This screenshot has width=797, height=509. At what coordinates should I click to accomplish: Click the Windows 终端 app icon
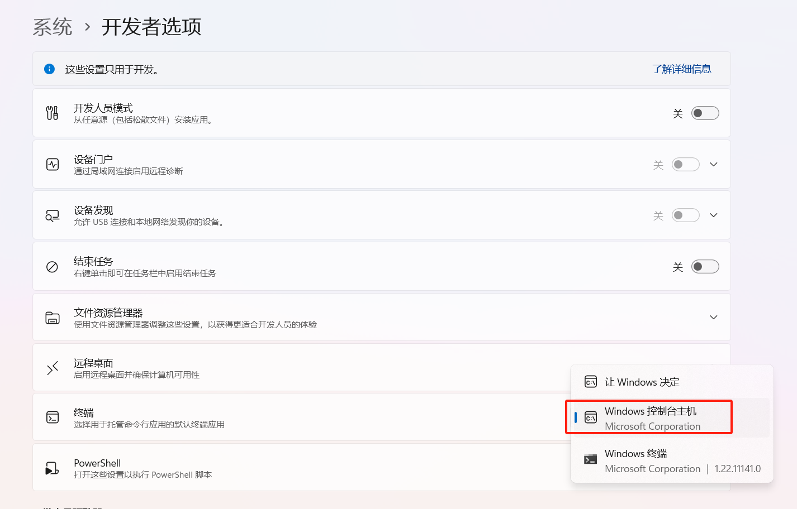591,459
